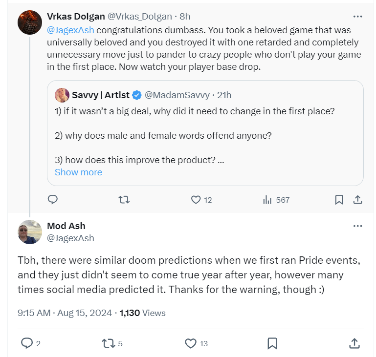This screenshot has width=376, height=357.
Task: Like Vrkas Dolgan's tweet with 12 likes
Action: coord(196,199)
